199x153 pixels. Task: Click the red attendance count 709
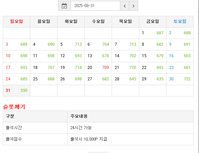(x=106, y=68)
